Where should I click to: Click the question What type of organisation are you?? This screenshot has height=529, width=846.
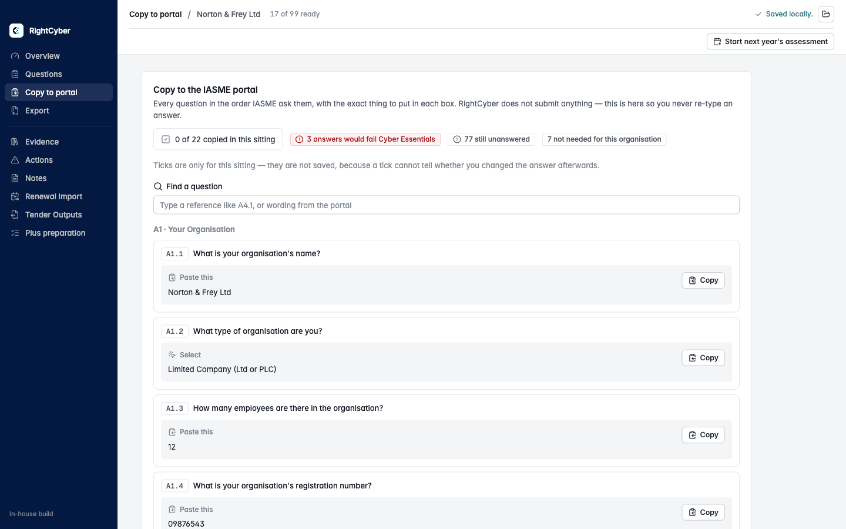258,331
